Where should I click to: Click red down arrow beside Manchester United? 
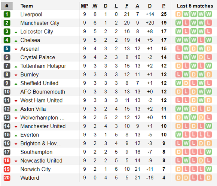(x=16, y=127)
